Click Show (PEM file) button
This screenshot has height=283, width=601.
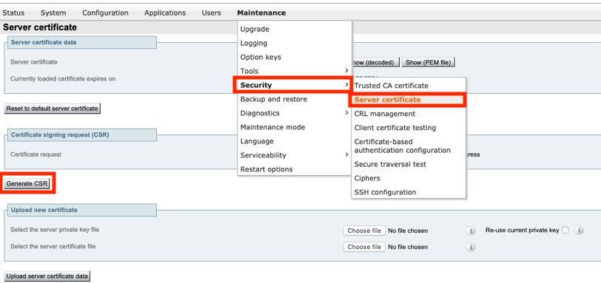(429, 62)
